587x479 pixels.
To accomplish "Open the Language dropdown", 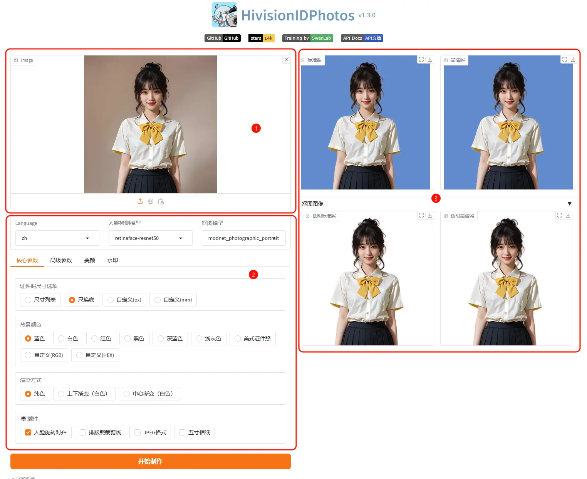I will pyautogui.click(x=57, y=238).
